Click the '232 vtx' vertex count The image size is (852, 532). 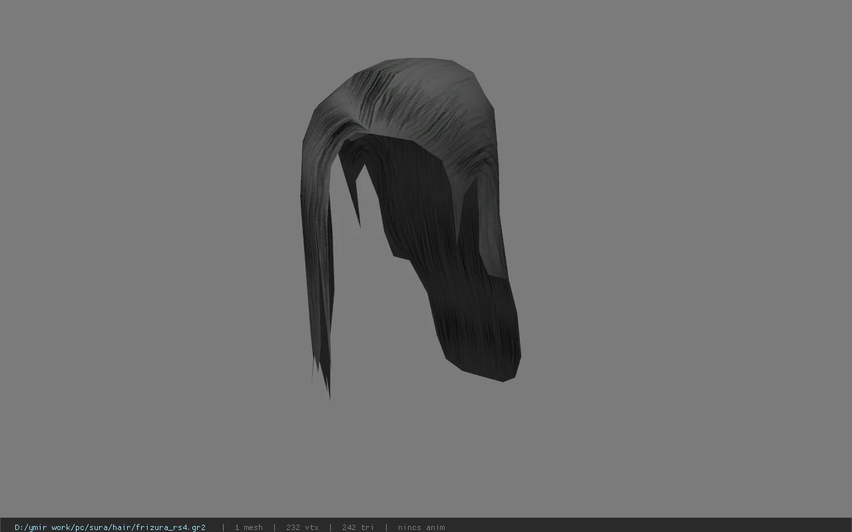(x=302, y=527)
